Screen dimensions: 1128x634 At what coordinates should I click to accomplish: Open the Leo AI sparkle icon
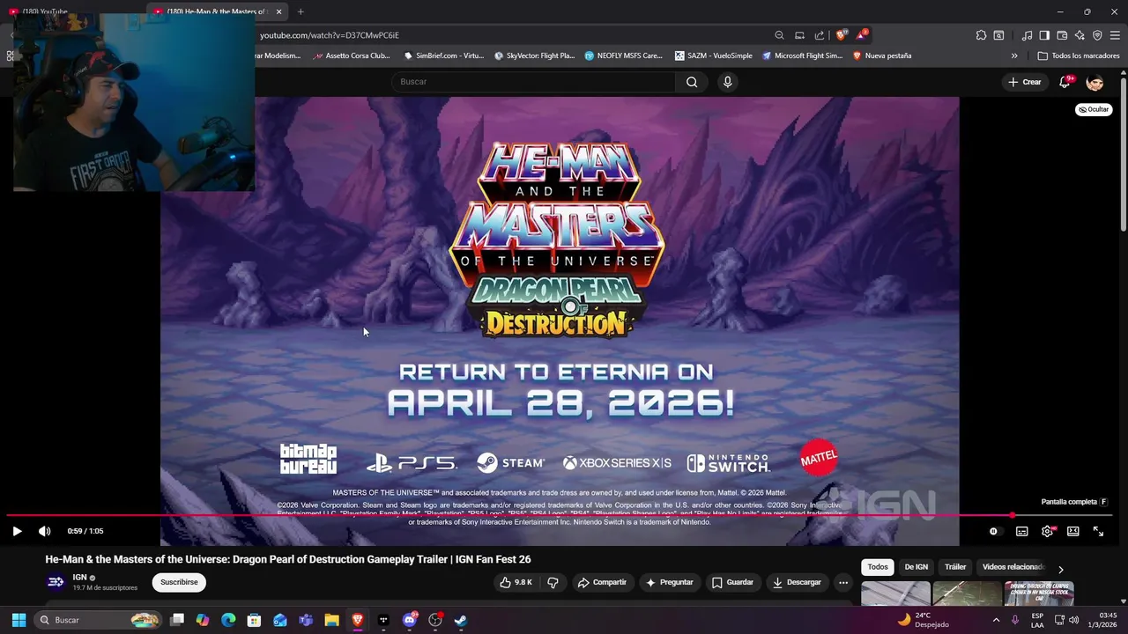pyautogui.click(x=1080, y=35)
